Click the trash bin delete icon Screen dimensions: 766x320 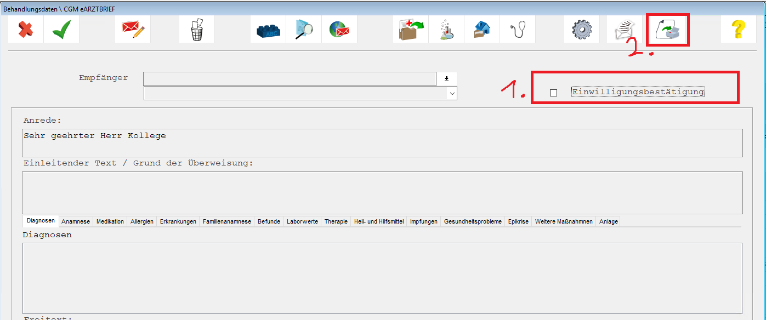point(197,29)
